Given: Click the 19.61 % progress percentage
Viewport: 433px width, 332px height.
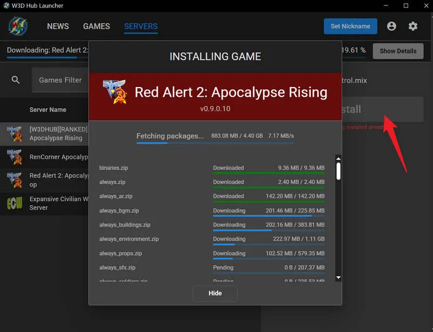Looking at the screenshot, I should [x=353, y=50].
